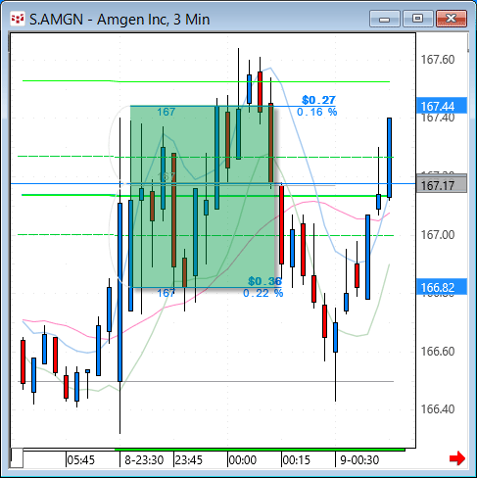
Task: Click the small white box at bottom left
Action: 17,458
